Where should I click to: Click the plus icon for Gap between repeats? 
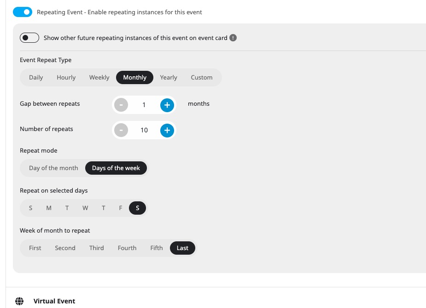point(167,105)
